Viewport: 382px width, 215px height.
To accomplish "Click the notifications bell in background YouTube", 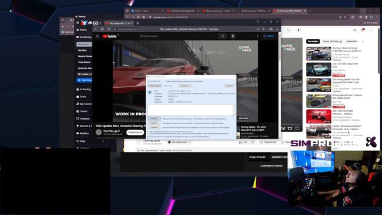I will click(x=362, y=30).
